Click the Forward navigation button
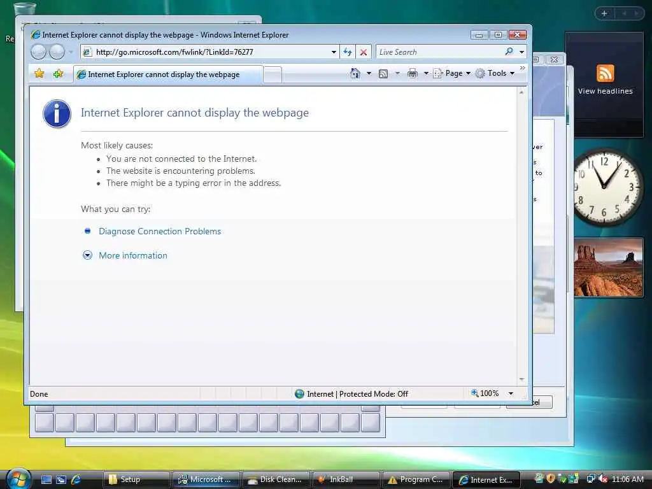Image resolution: width=652 pixels, height=489 pixels. (x=57, y=52)
